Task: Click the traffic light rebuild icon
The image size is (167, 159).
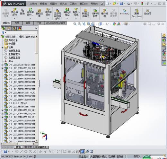Action: pos(142,4)
